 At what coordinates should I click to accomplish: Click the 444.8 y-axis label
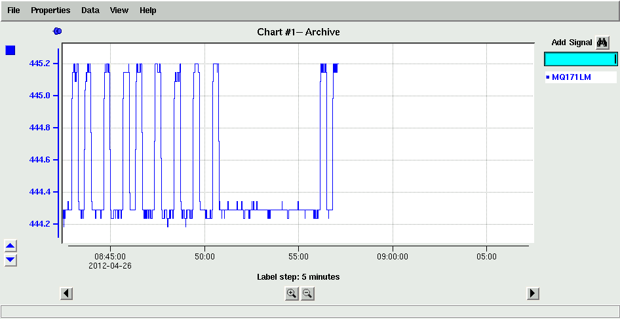[41, 128]
